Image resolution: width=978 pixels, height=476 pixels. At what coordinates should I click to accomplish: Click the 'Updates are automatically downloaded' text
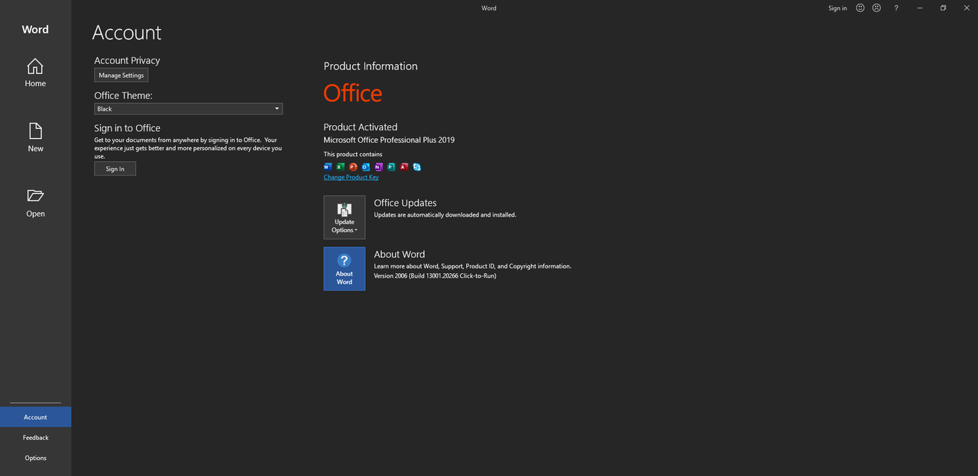pyautogui.click(x=445, y=215)
